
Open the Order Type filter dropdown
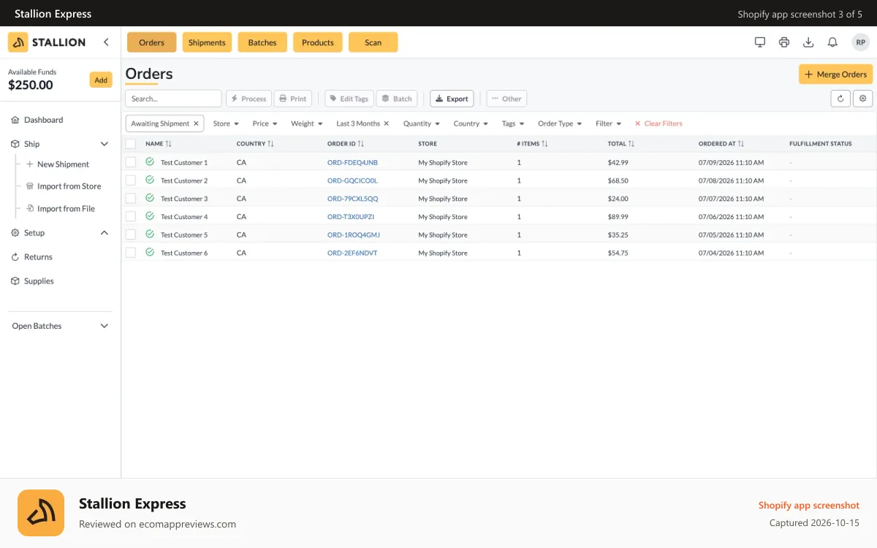(x=560, y=123)
